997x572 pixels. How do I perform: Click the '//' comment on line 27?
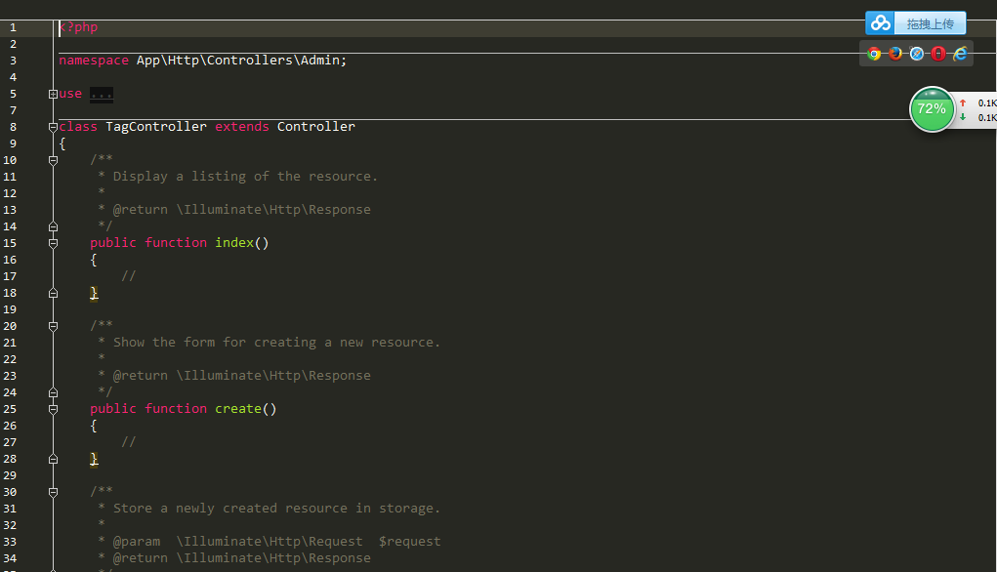[x=129, y=442]
